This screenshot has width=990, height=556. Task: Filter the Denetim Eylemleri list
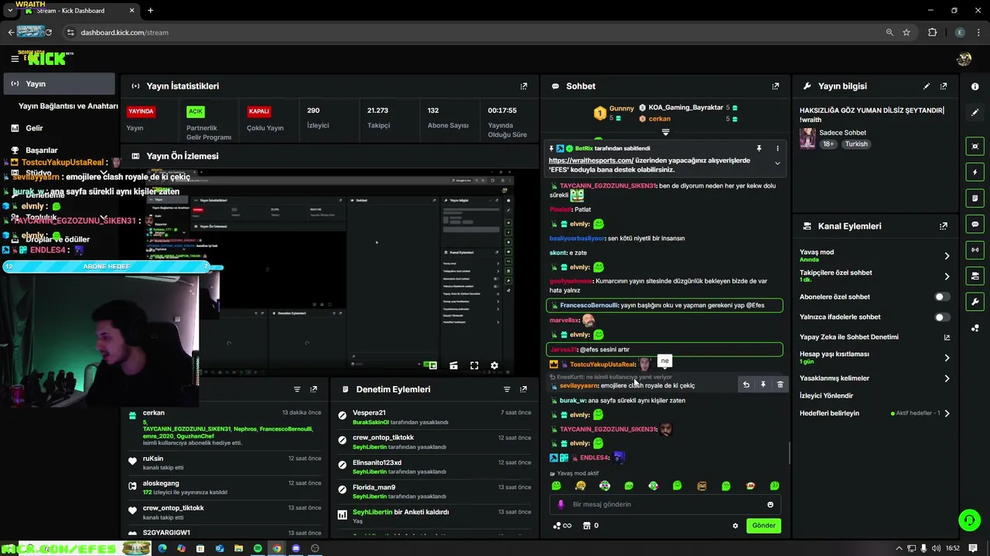(507, 389)
